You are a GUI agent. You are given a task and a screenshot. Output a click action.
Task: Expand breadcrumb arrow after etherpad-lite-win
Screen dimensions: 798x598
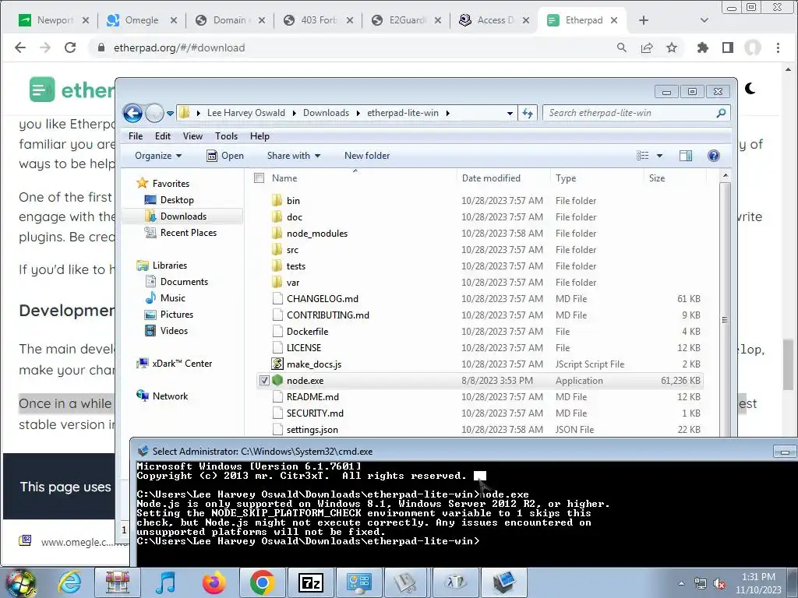pos(447,113)
